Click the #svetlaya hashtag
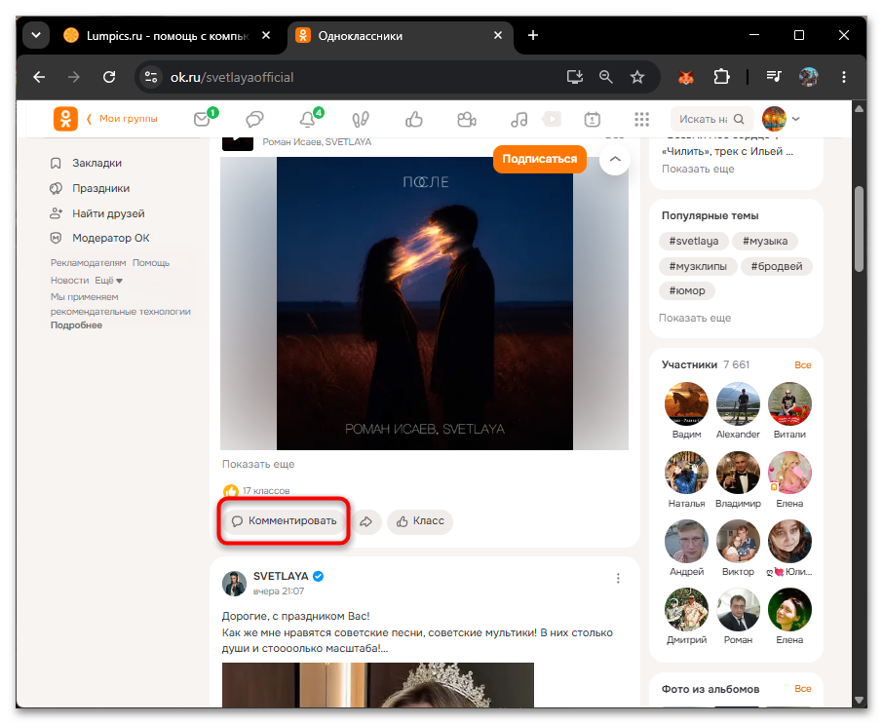This screenshot has width=883, height=724. [x=694, y=241]
